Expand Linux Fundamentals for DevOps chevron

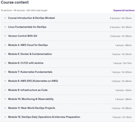point(5,27)
